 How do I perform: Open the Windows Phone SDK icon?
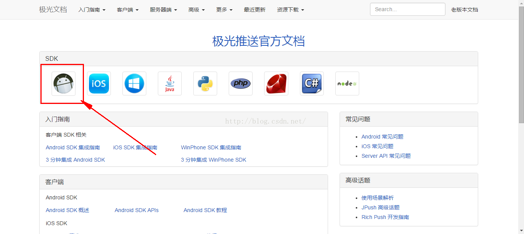pyautogui.click(x=134, y=84)
